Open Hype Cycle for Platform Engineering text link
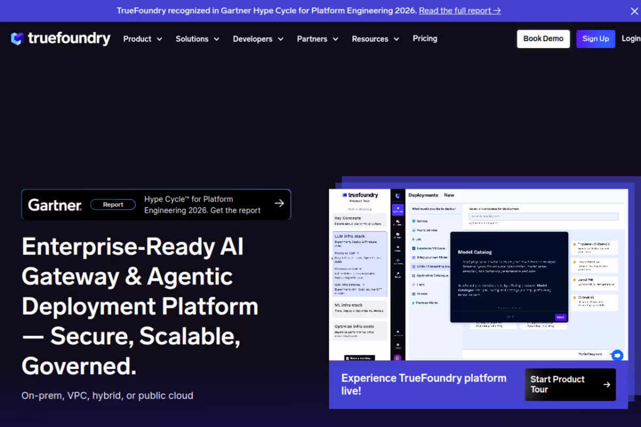The height and width of the screenshot is (427, 641). [x=202, y=204]
